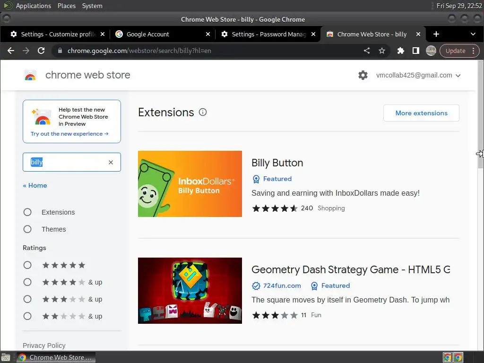Expand the vmcollab425@gmail.com account dropdown
The height and width of the screenshot is (363, 484).
pos(418,75)
